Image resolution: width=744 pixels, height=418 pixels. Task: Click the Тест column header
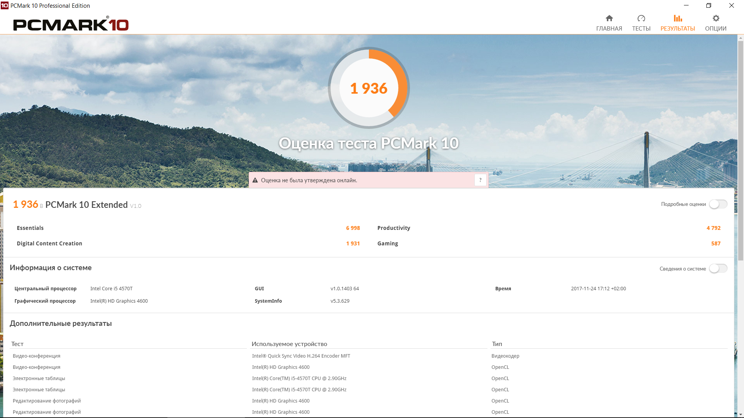point(17,344)
